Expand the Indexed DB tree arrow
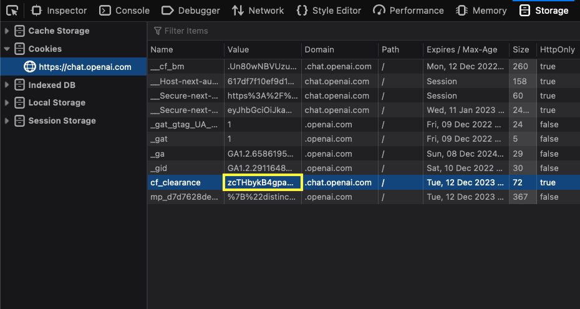 (x=7, y=85)
